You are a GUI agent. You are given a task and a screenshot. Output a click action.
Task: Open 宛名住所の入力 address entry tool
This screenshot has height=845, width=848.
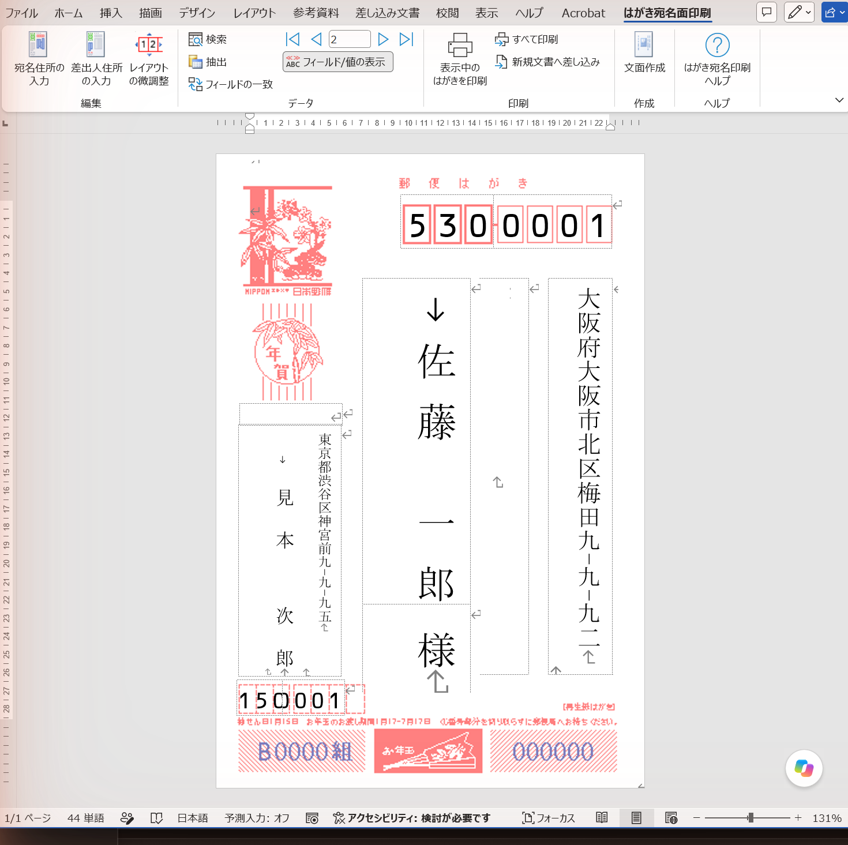click(x=39, y=59)
